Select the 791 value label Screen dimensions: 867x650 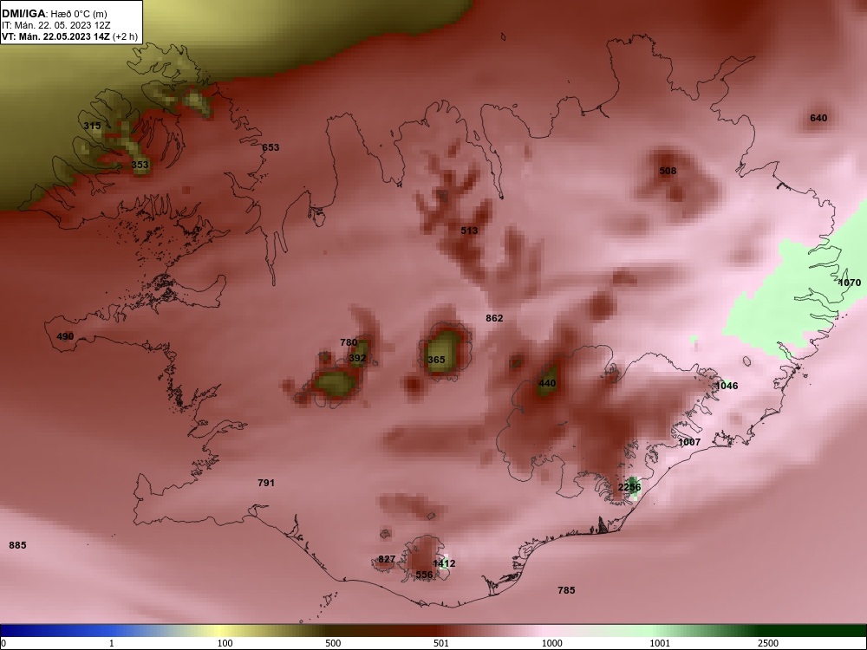point(266,483)
